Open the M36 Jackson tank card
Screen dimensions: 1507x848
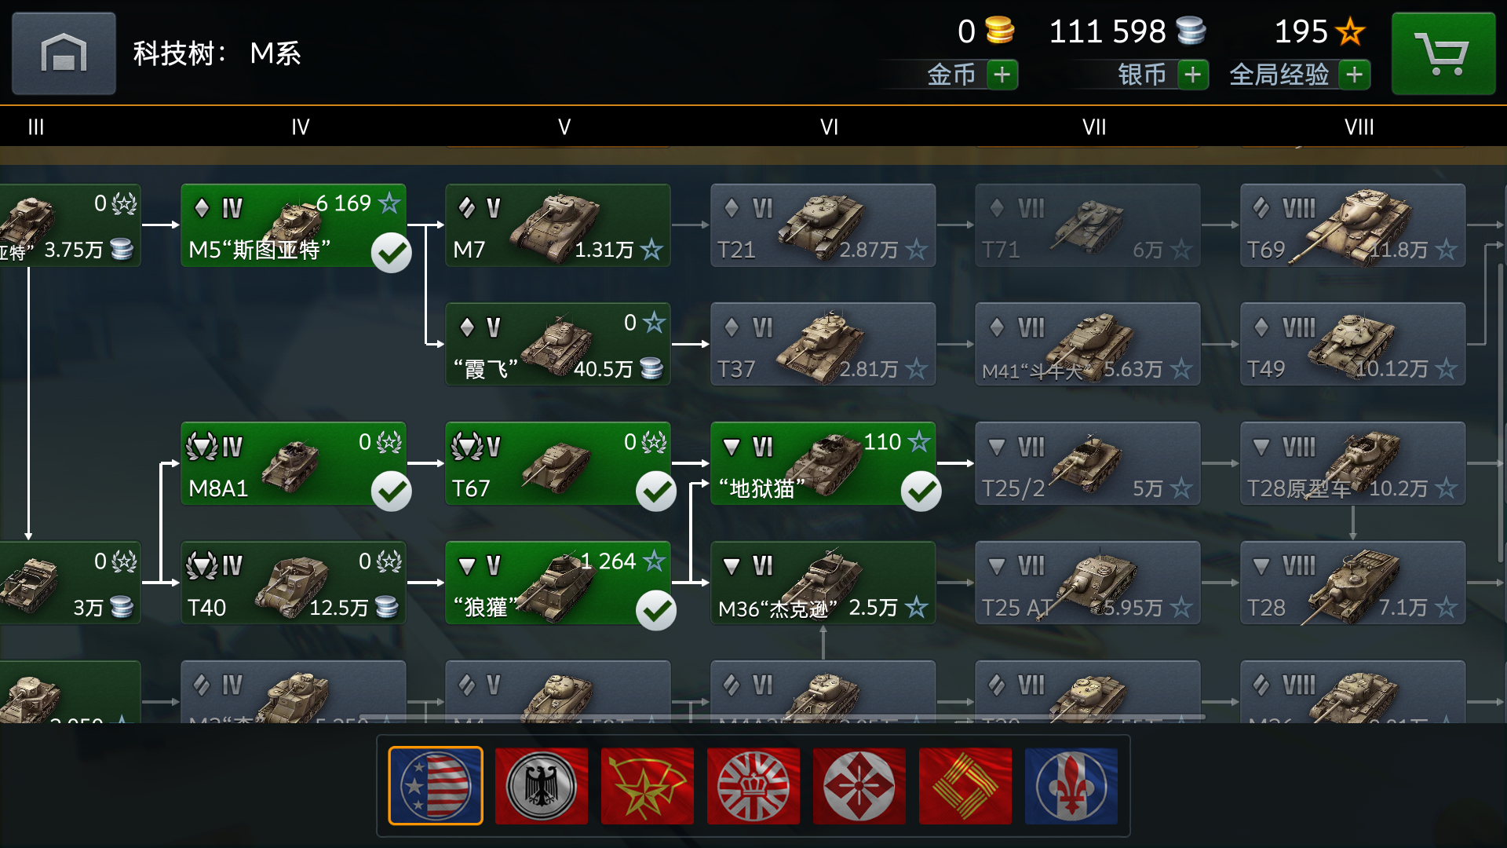click(823, 583)
